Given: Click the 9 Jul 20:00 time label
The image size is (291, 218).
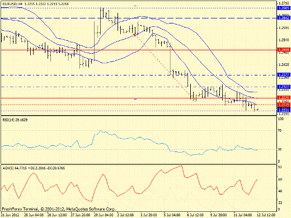Looking at the screenshot, I should pyautogui.click(x=218, y=215).
